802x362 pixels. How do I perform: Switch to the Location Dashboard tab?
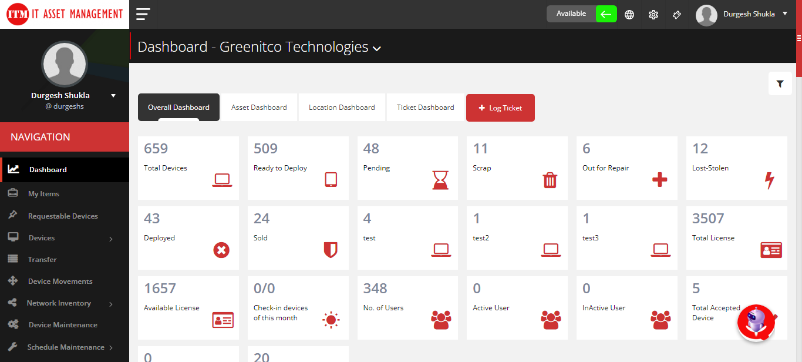[x=342, y=108]
